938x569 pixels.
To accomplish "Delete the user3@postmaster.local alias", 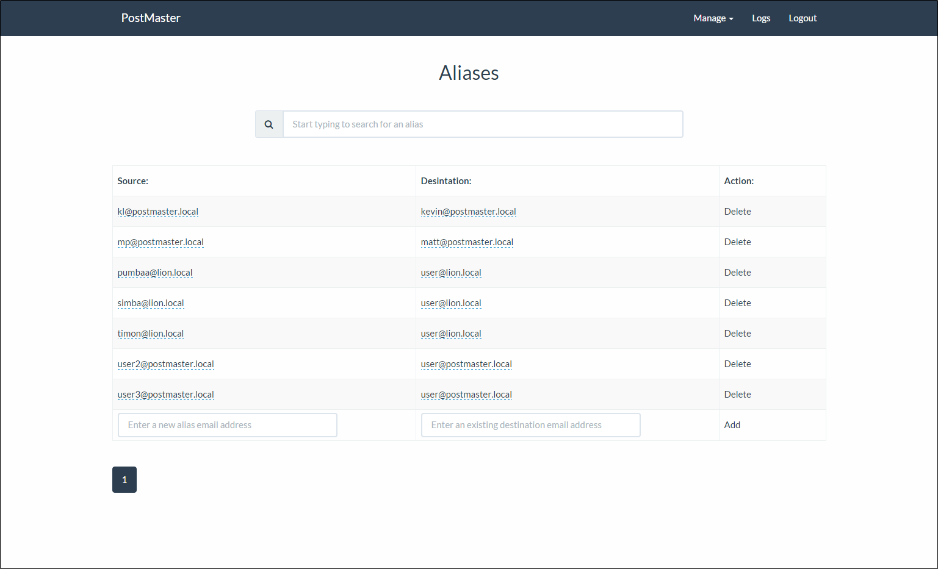I will [x=737, y=395].
